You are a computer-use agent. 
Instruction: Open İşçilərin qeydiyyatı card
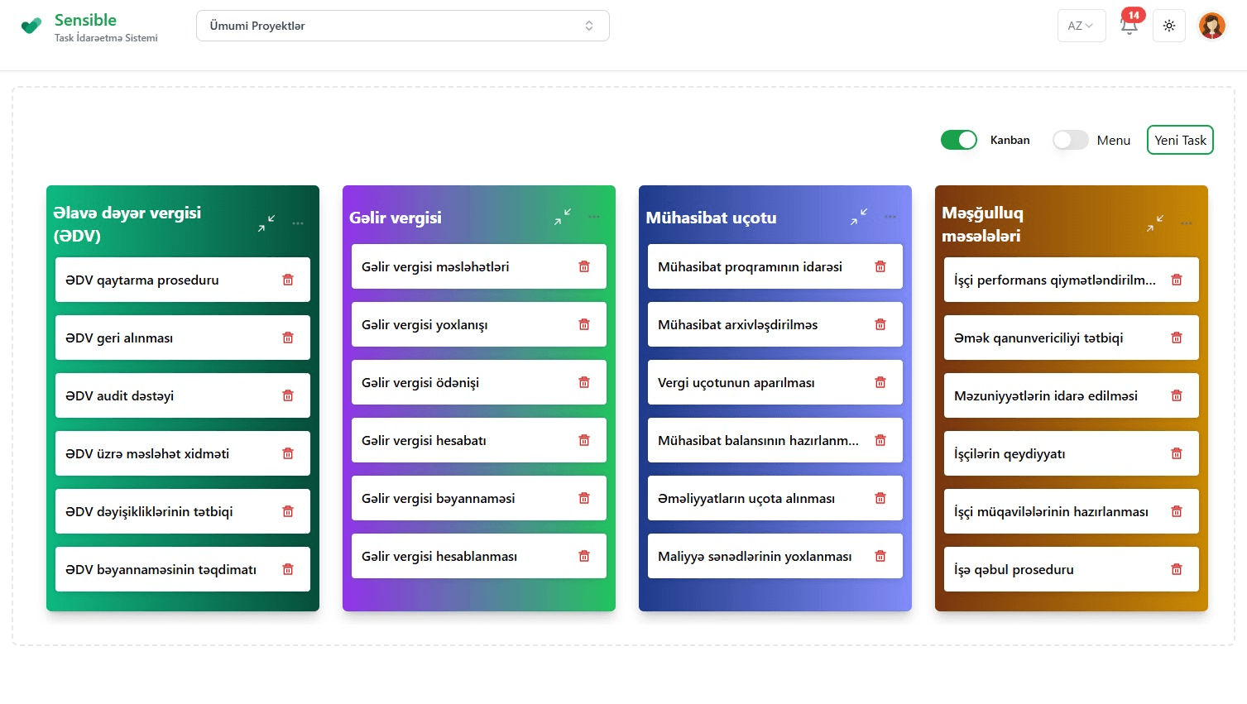[x=1072, y=453]
